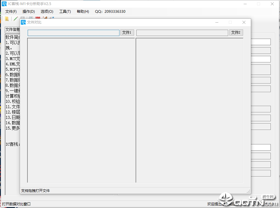
Task: Click the 文件1 browse button
Action: tap(127, 32)
